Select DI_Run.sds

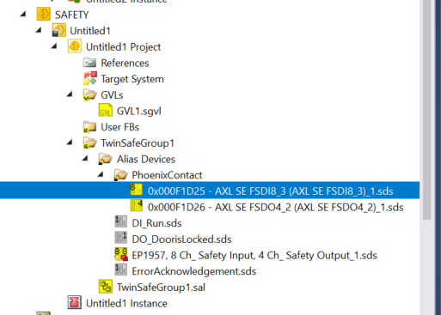tap(156, 223)
